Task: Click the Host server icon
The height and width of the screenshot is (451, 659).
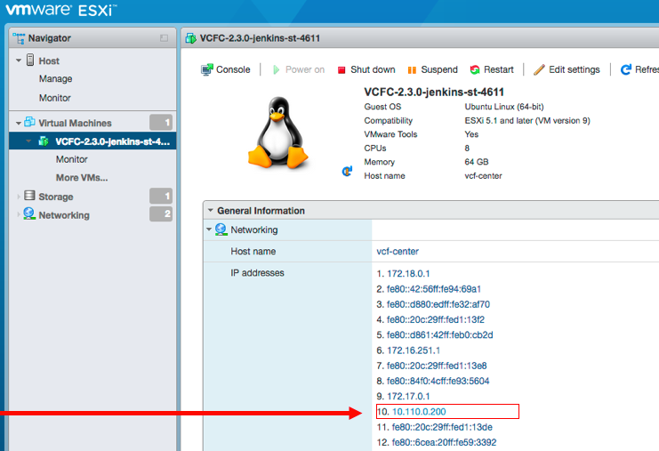Action: pyautogui.click(x=30, y=60)
